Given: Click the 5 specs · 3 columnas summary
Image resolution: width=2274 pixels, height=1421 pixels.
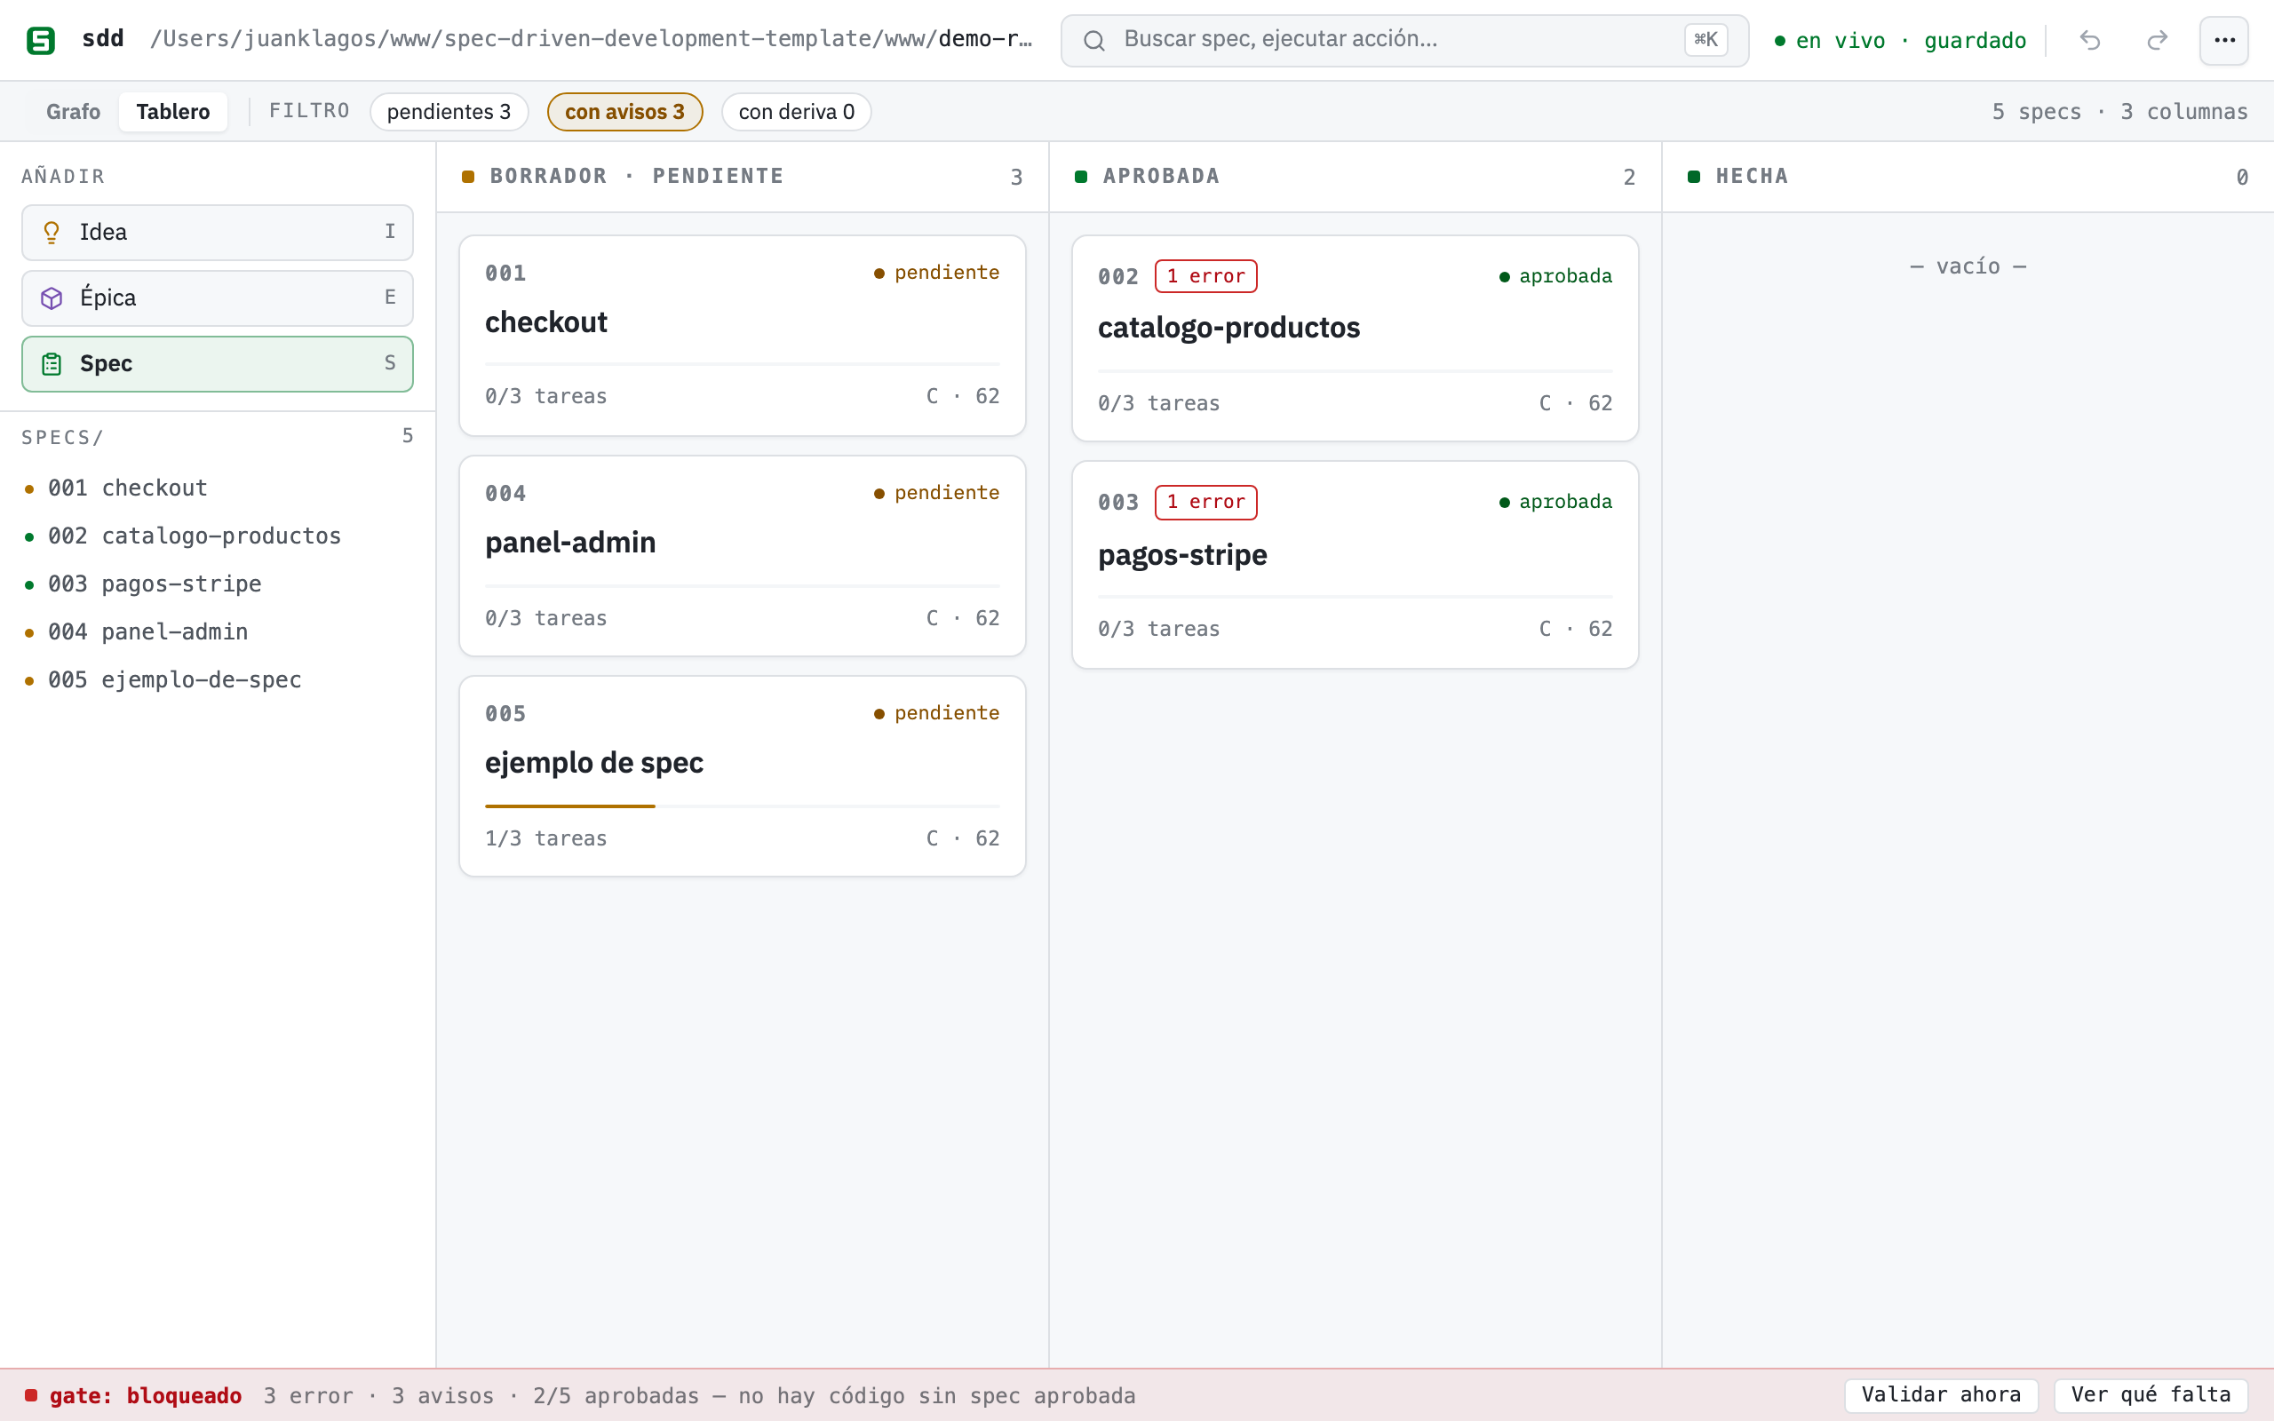Looking at the screenshot, I should 2120,112.
